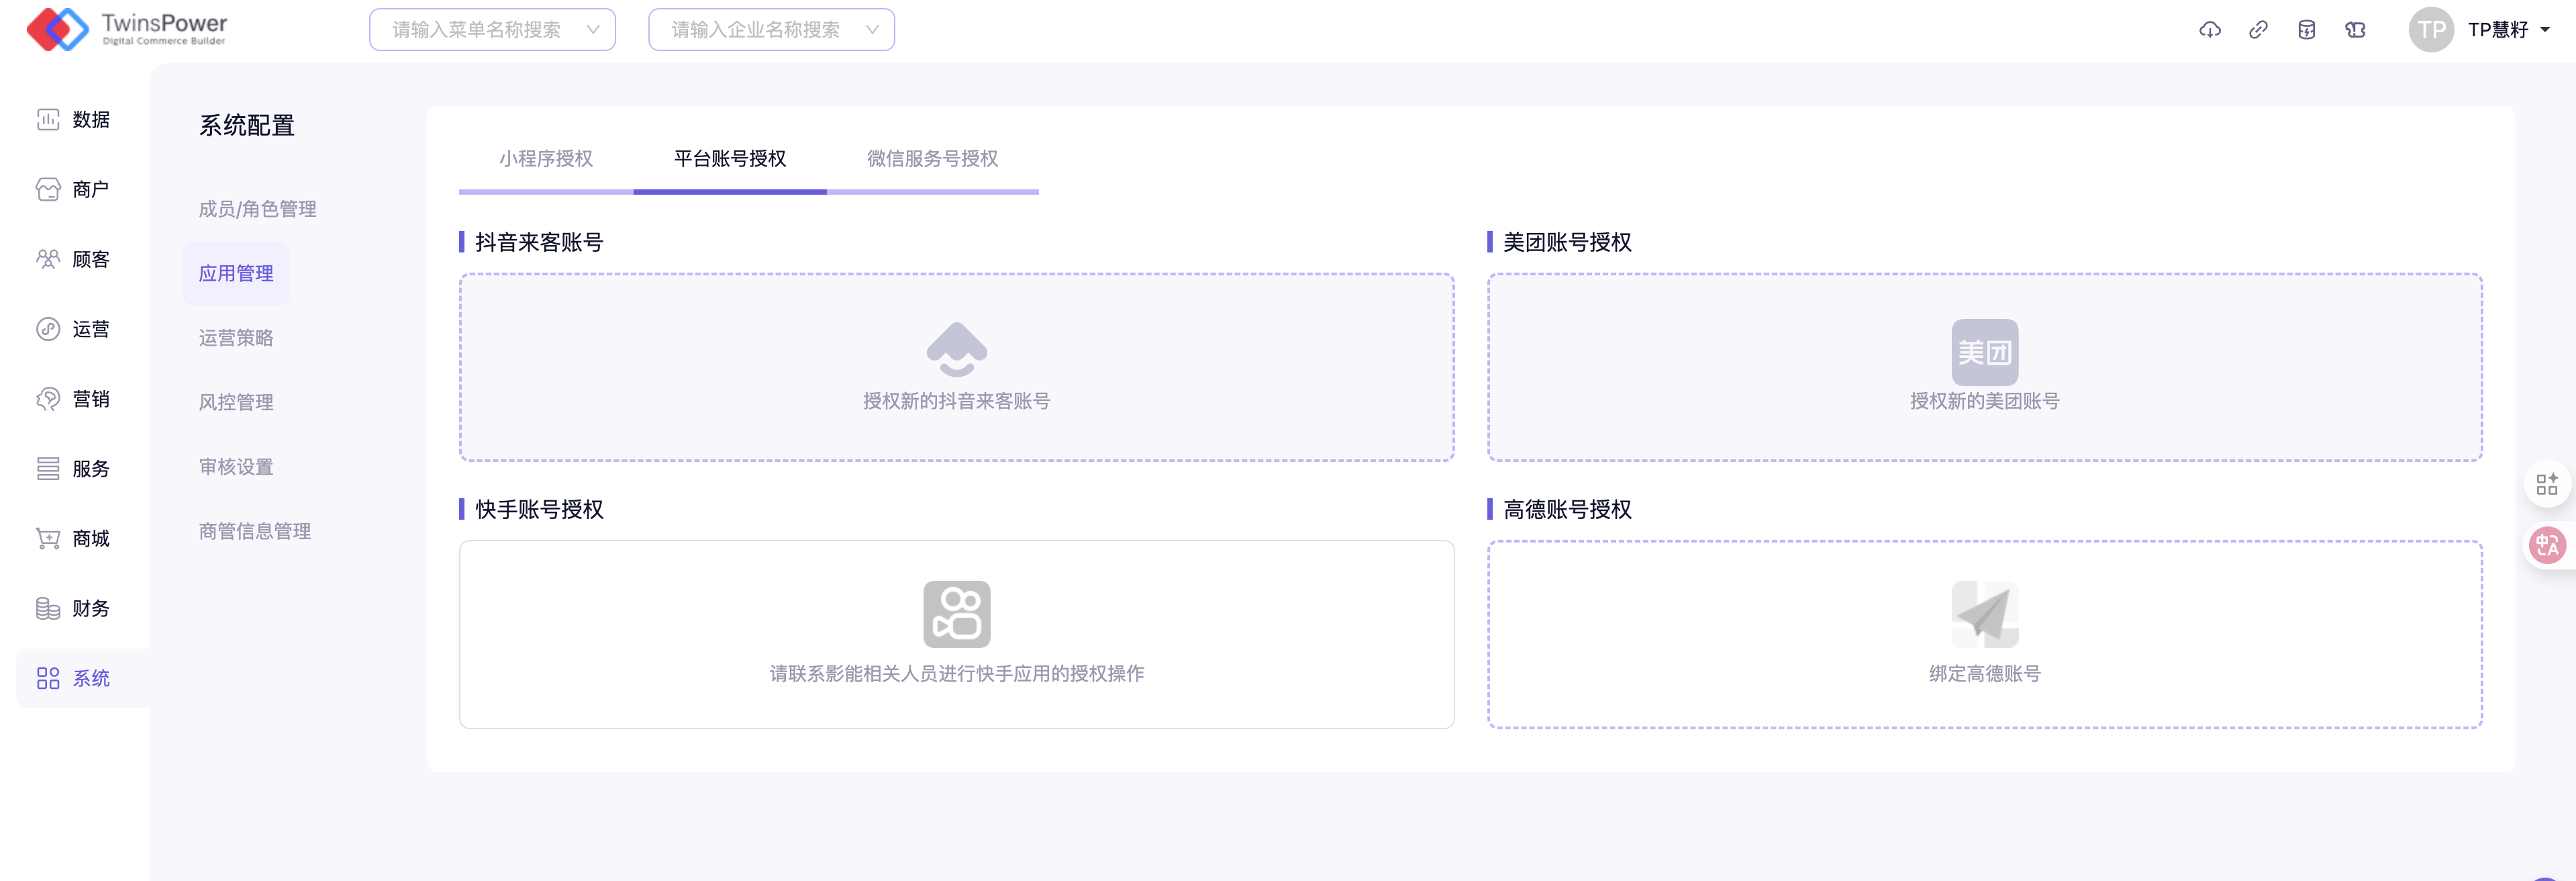Click 绑定高德账号 link

1984,674
